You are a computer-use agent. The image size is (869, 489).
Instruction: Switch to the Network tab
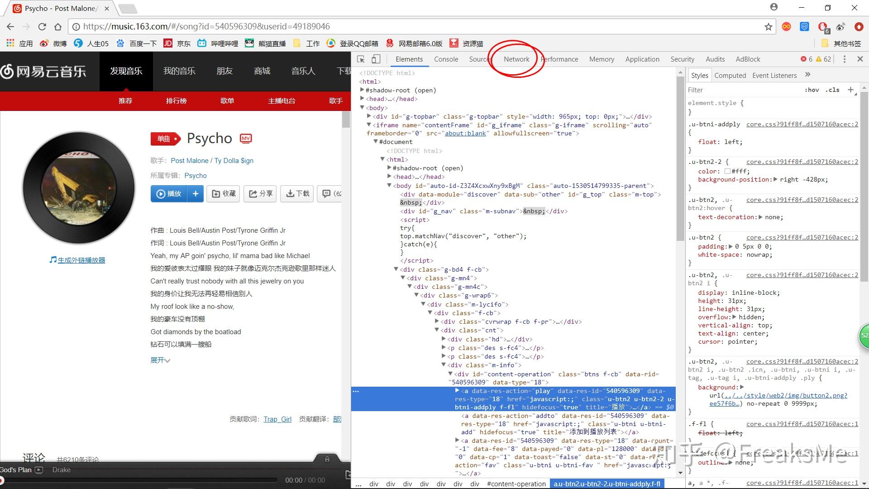coord(516,59)
